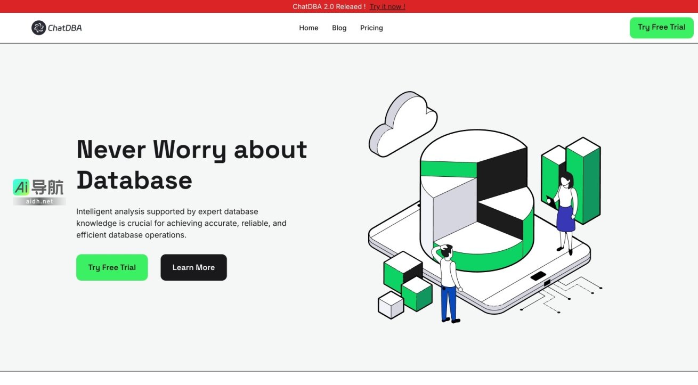Click the hero section Try Free Trial button
The width and height of the screenshot is (698, 385).
(112, 267)
